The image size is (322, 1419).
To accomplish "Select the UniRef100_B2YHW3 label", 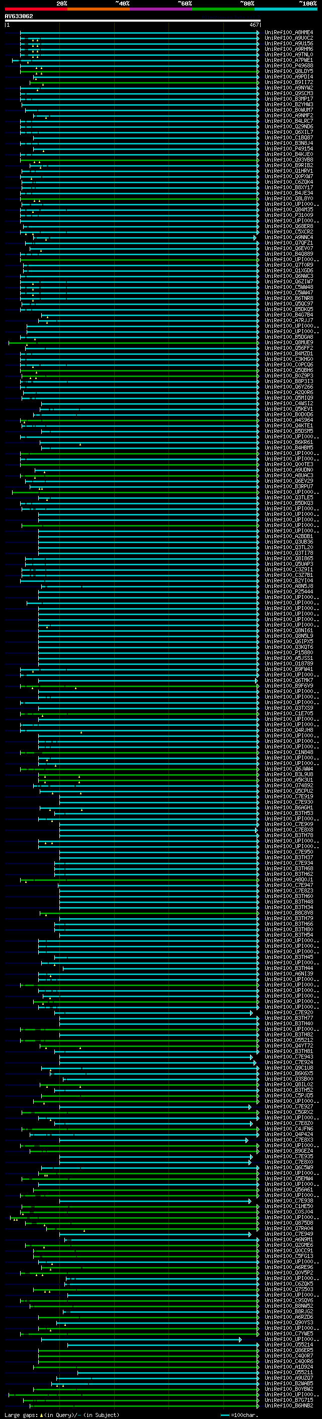I will (x=289, y=105).
